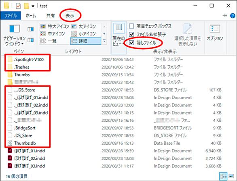The height and width of the screenshot is (181, 237).
Task: Enable 項目チェック ボックス checkbox
Action: pos(131,26)
